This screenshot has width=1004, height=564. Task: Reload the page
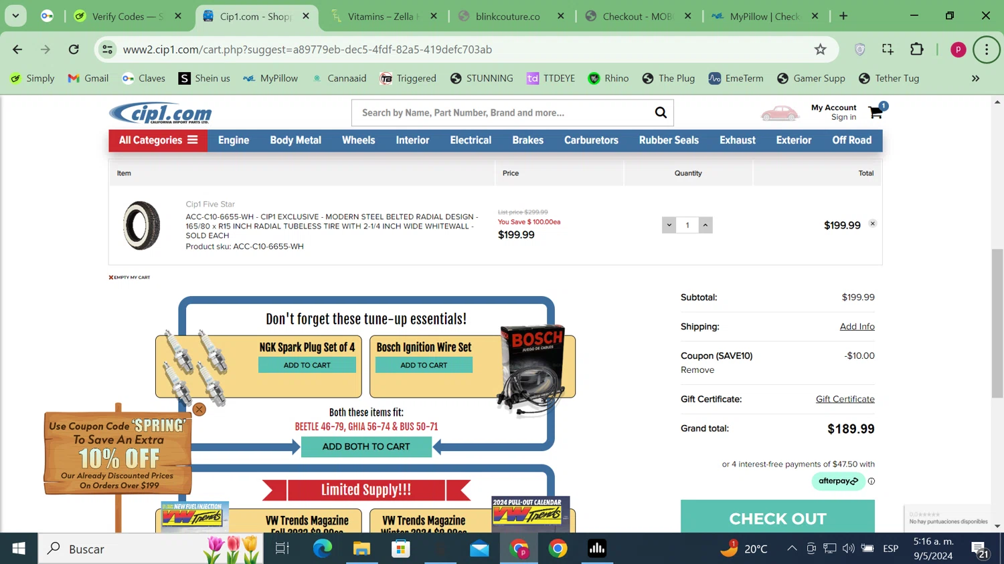pyautogui.click(x=74, y=49)
